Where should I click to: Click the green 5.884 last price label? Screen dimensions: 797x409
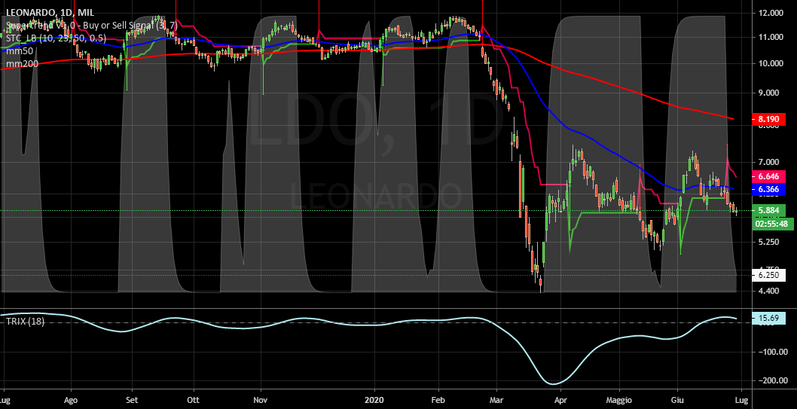point(768,210)
